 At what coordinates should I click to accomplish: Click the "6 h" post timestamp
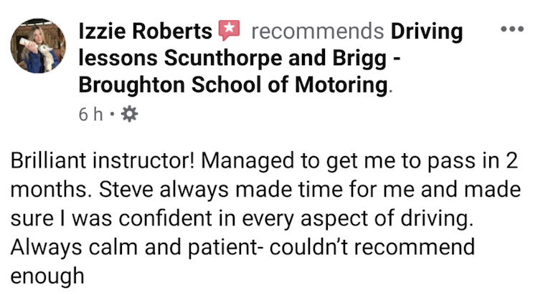(90, 115)
